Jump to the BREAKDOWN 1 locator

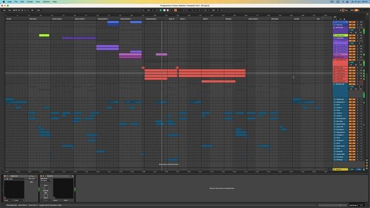[x=103, y=19]
